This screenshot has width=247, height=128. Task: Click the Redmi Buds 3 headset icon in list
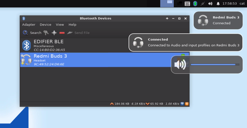point(26,60)
